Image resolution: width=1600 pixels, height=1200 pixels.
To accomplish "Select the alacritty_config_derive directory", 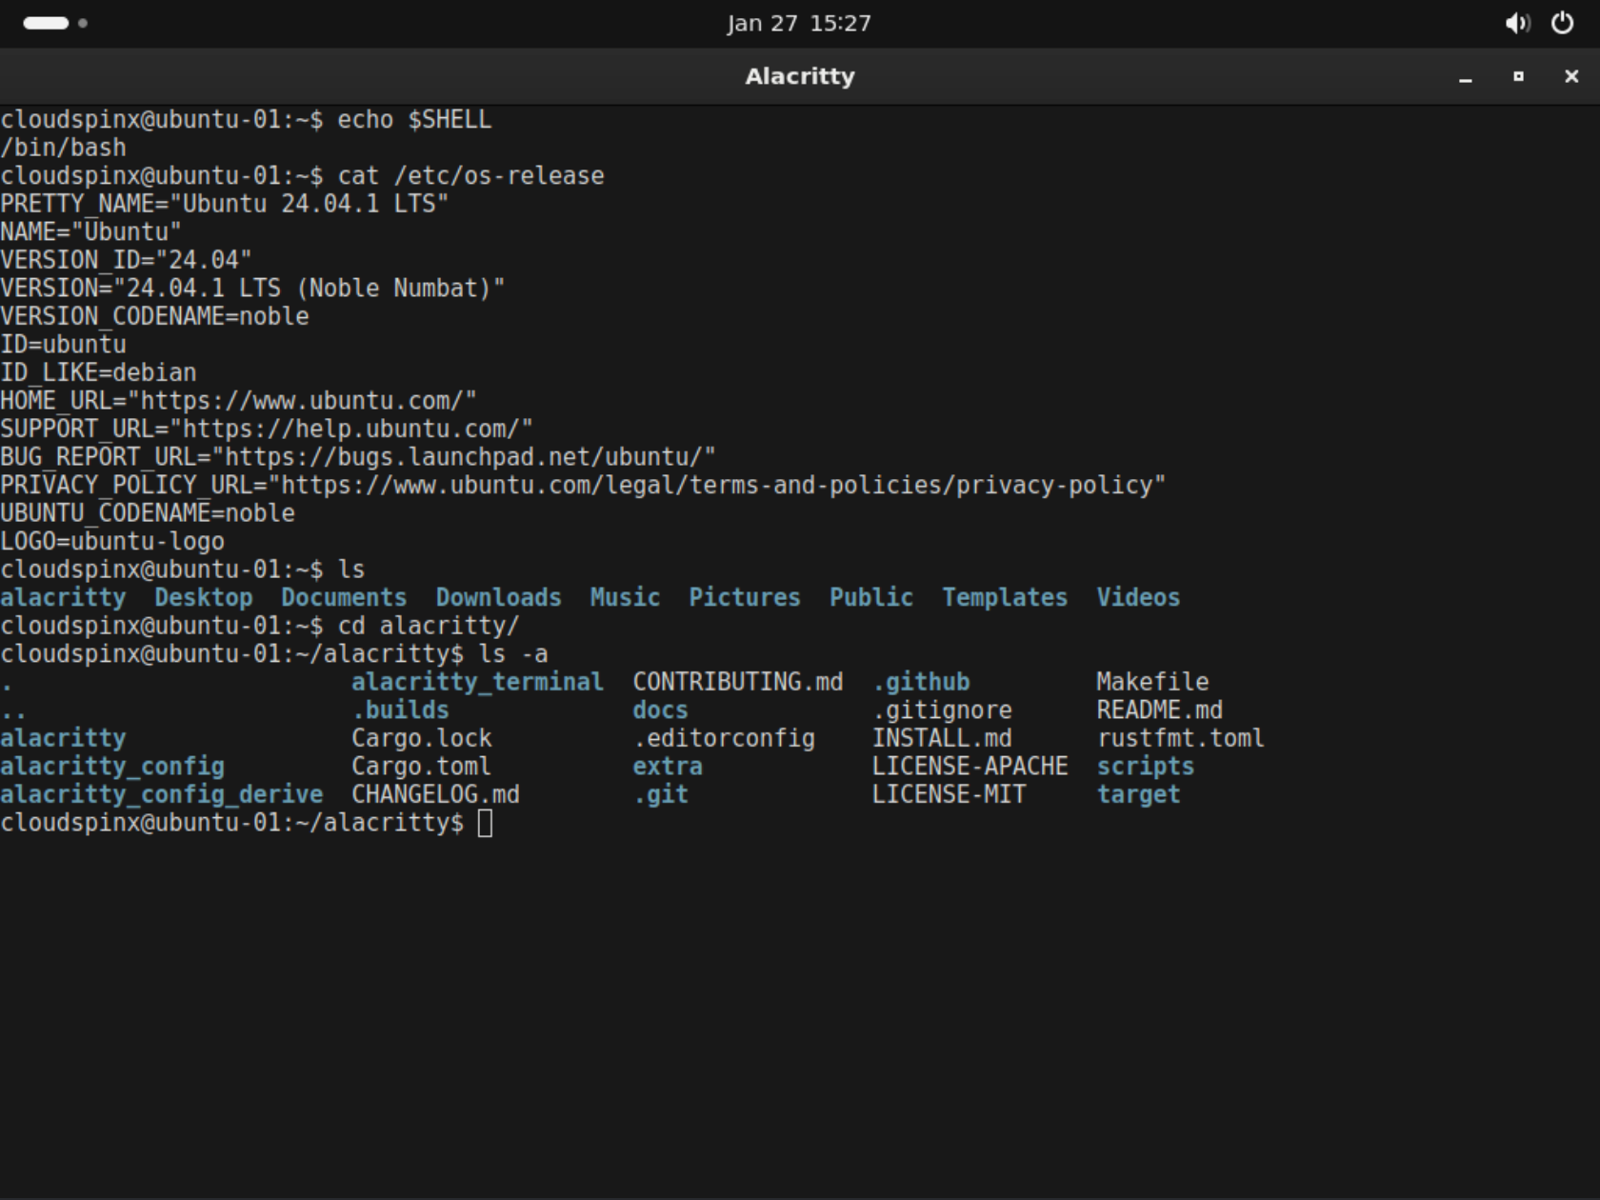I will pyautogui.click(x=161, y=794).
